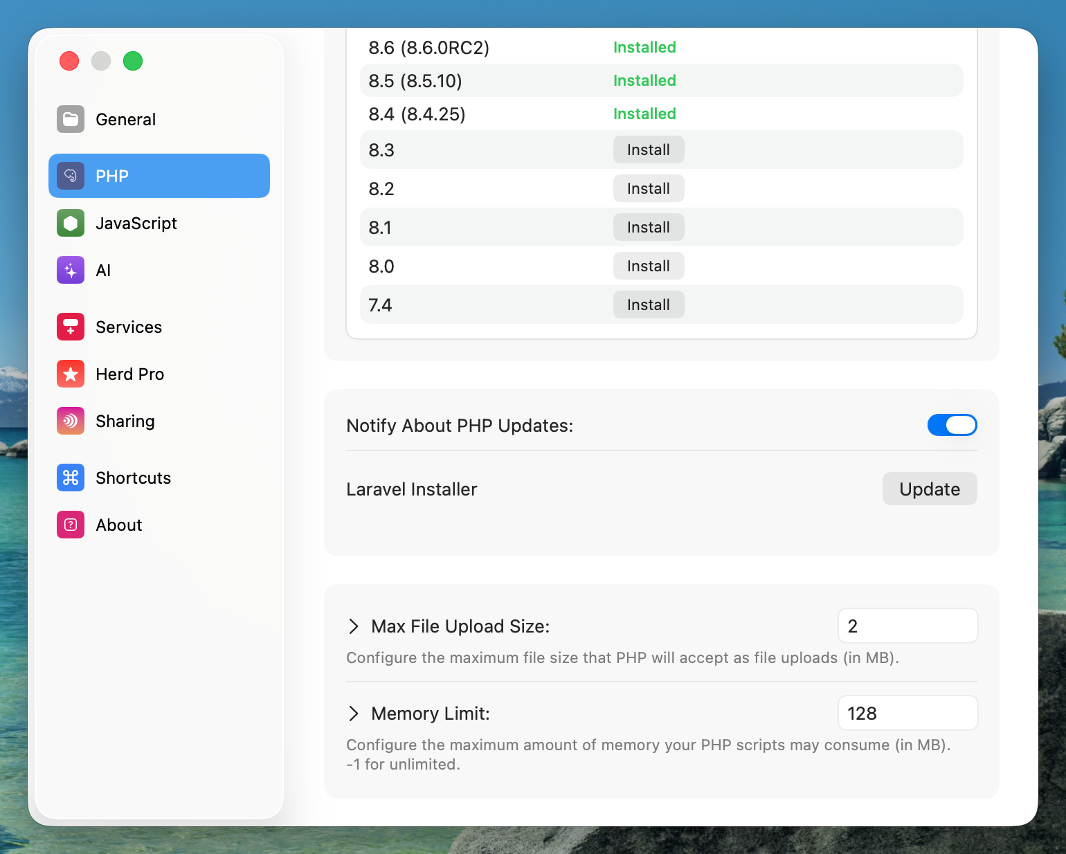Expand the Memory Limit chevron

click(x=354, y=714)
